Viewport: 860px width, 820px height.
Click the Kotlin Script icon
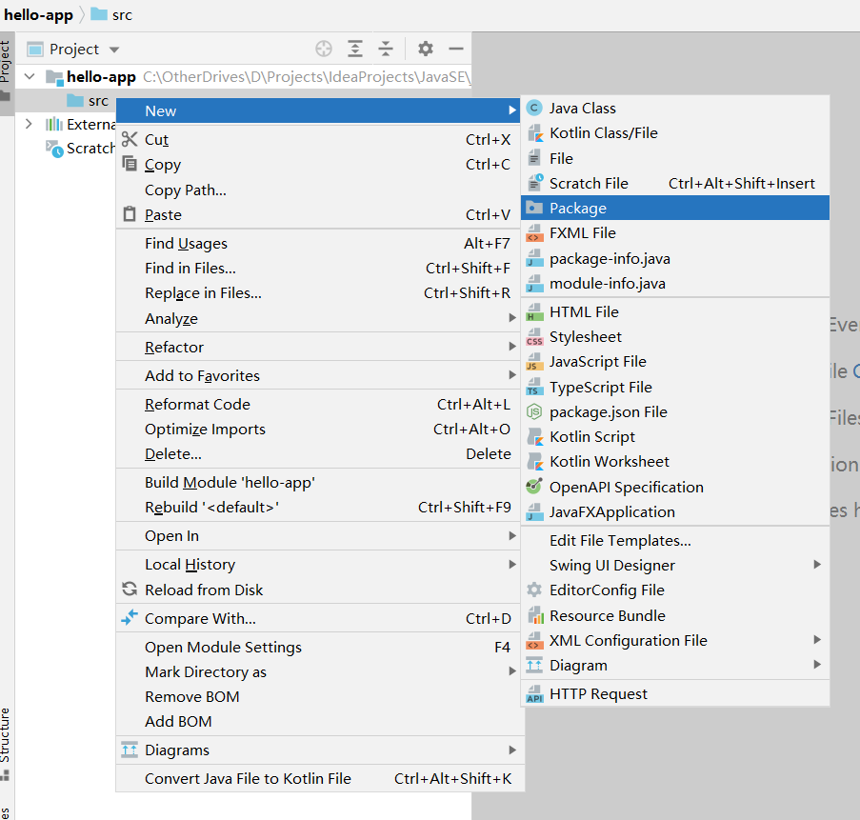pos(534,436)
